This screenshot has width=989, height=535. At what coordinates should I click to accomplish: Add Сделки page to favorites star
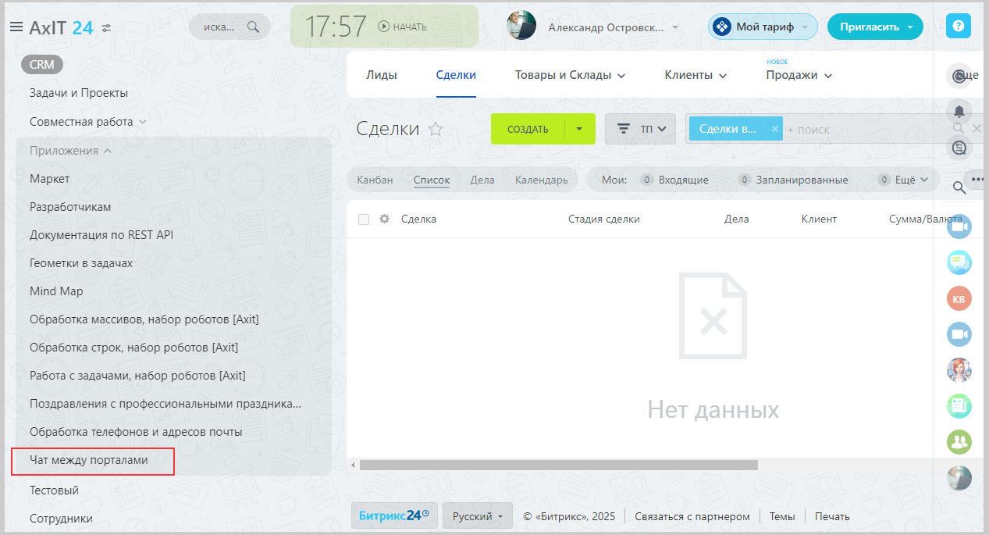coord(436,130)
